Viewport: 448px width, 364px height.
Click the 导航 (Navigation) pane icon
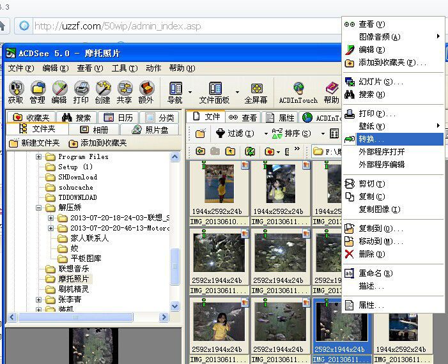click(x=175, y=92)
